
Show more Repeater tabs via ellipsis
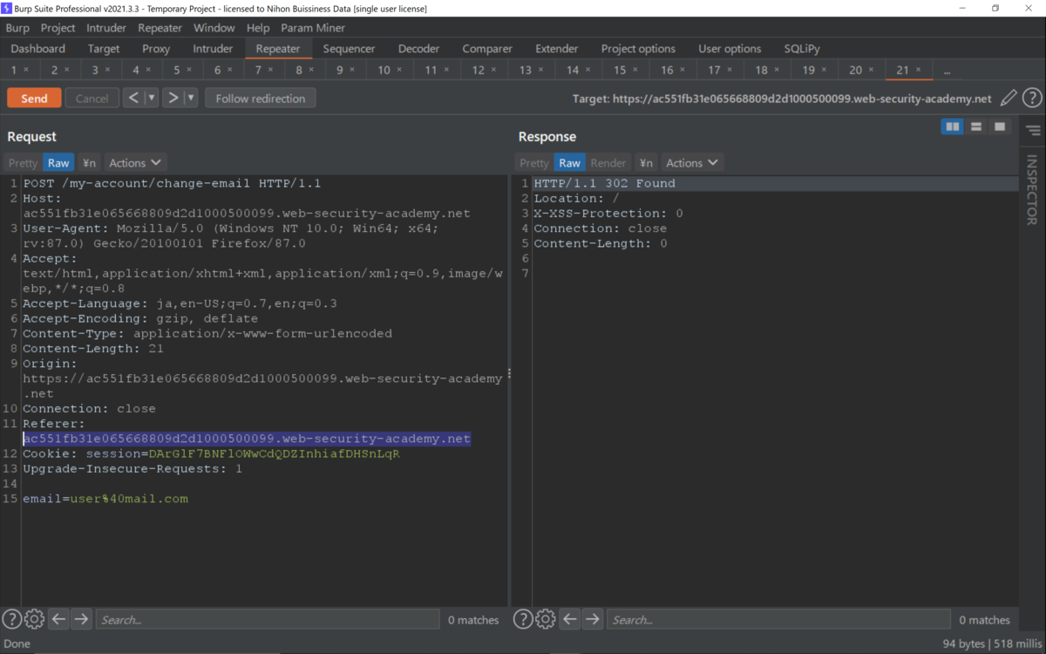[x=947, y=70]
